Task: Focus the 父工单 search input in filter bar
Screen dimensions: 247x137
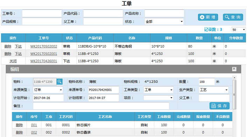Action: coord(103,21)
